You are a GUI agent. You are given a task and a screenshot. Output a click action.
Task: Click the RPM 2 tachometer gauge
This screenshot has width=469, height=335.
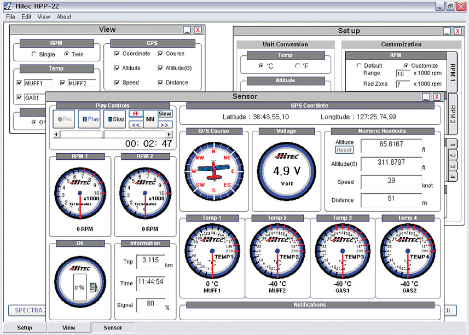pos(145,193)
